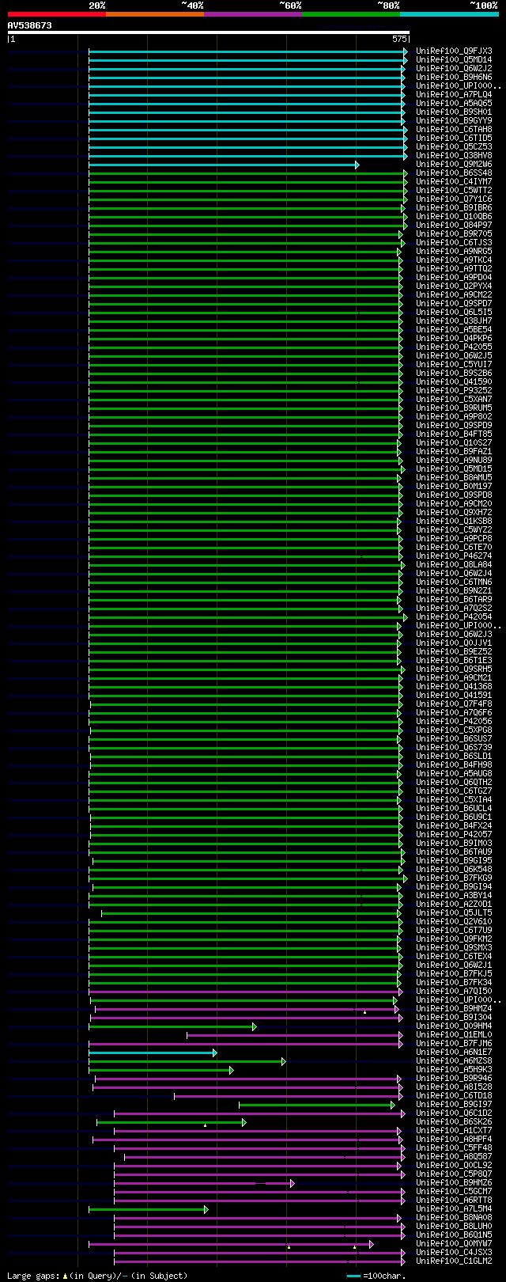Image resolution: width=506 pixels, height=1282 pixels.
Task: Open hit UniRef100_Q38HV8
Action: tap(454, 156)
